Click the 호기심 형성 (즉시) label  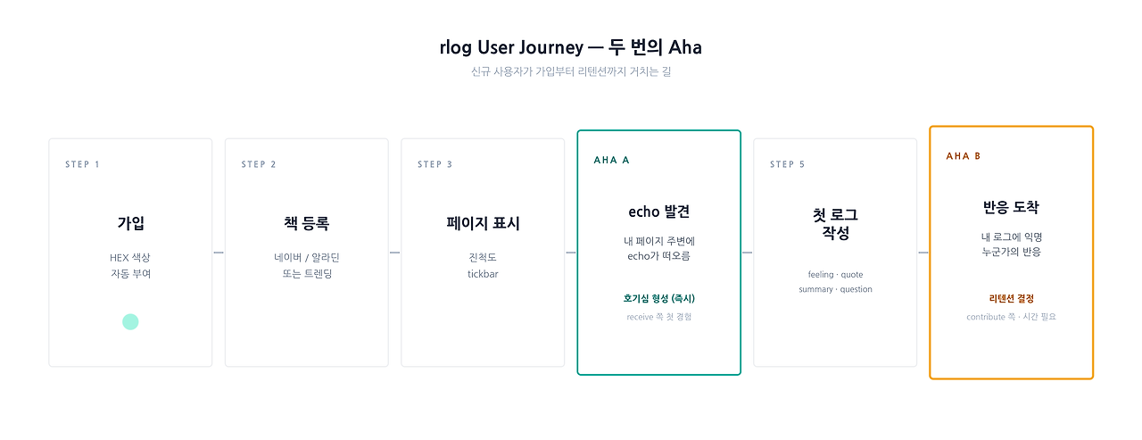(659, 298)
